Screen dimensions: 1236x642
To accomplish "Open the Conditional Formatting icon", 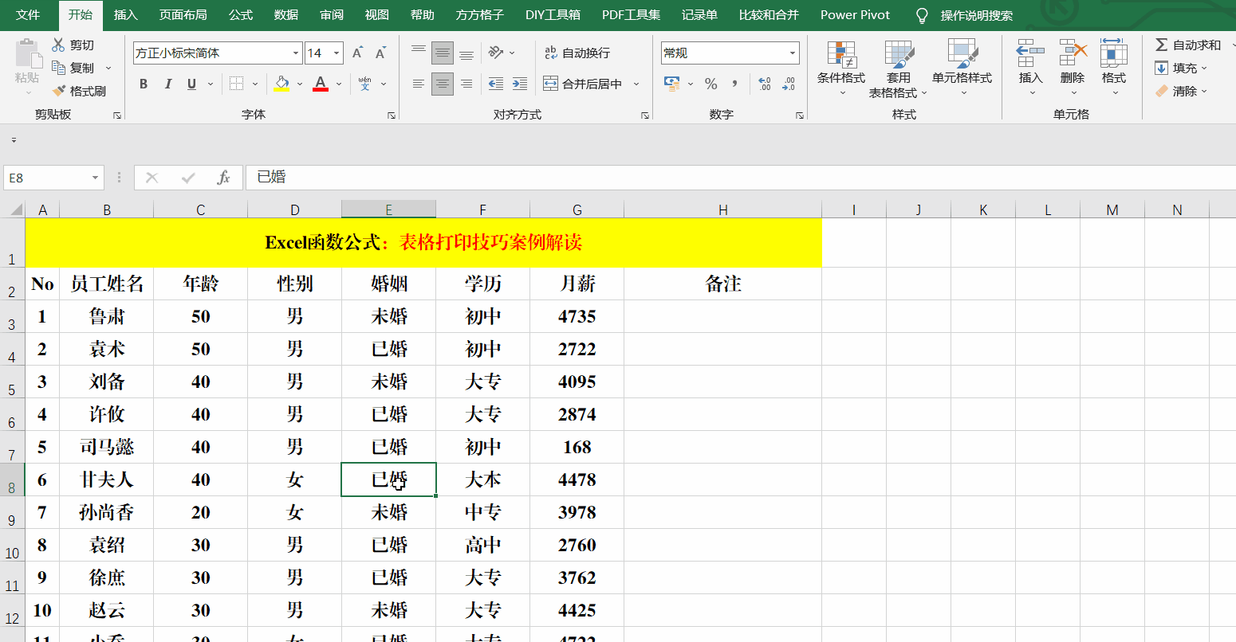I will coord(840,54).
